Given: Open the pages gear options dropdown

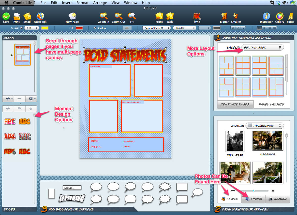Looking at the screenshot, I should 31,99.
